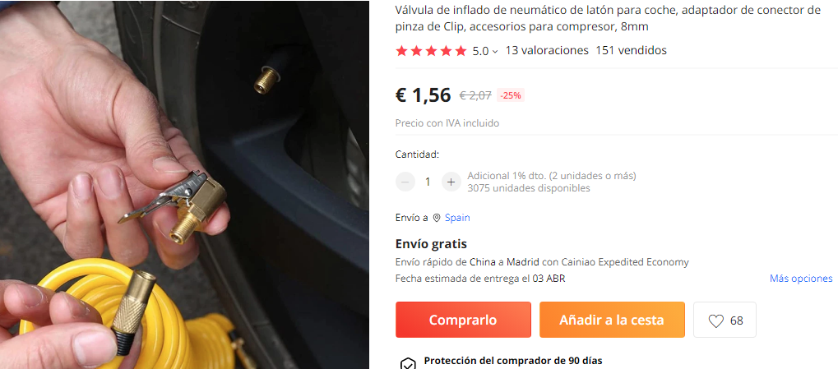Select the product title text
The width and height of the screenshot is (838, 369).
(x=608, y=18)
